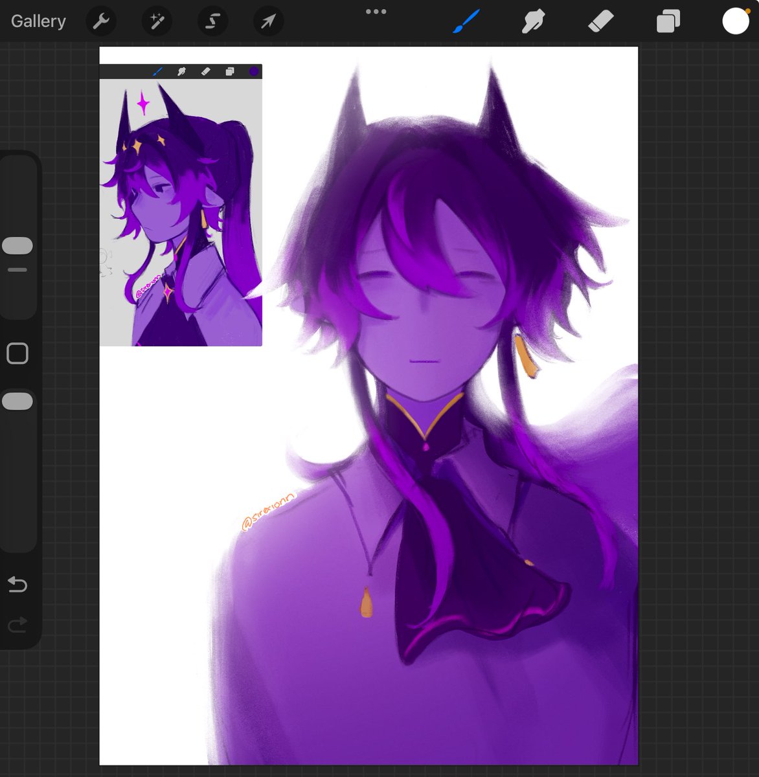Adjust the brush size slider handle
Viewport: 759px width, 777px height.
pos(17,245)
